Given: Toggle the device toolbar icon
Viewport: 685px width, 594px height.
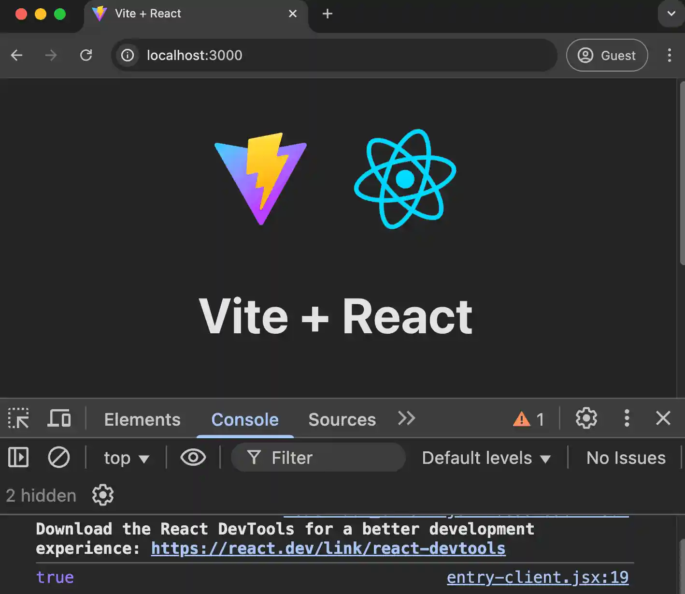Looking at the screenshot, I should (59, 418).
